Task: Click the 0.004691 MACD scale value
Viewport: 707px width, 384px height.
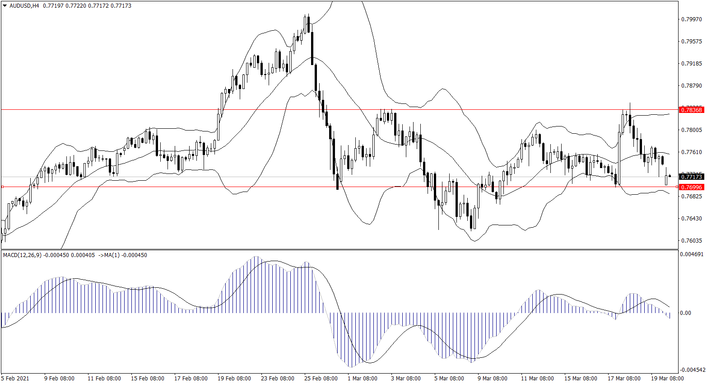Action: click(691, 254)
